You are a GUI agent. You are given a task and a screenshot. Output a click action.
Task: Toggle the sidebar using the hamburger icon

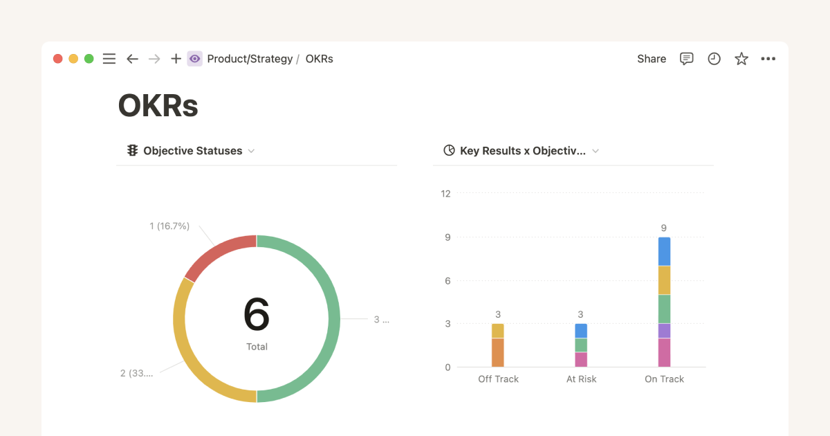(x=109, y=59)
